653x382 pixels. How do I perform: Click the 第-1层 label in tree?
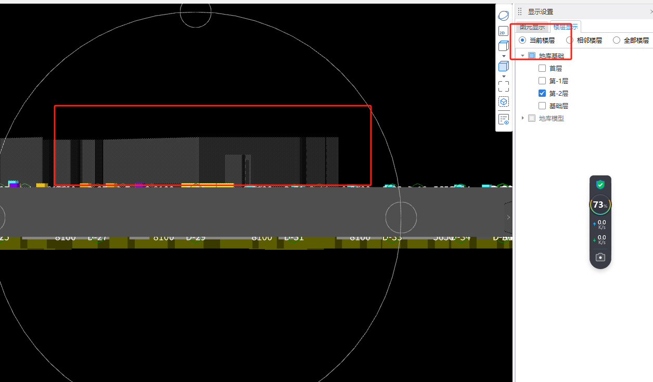559,81
